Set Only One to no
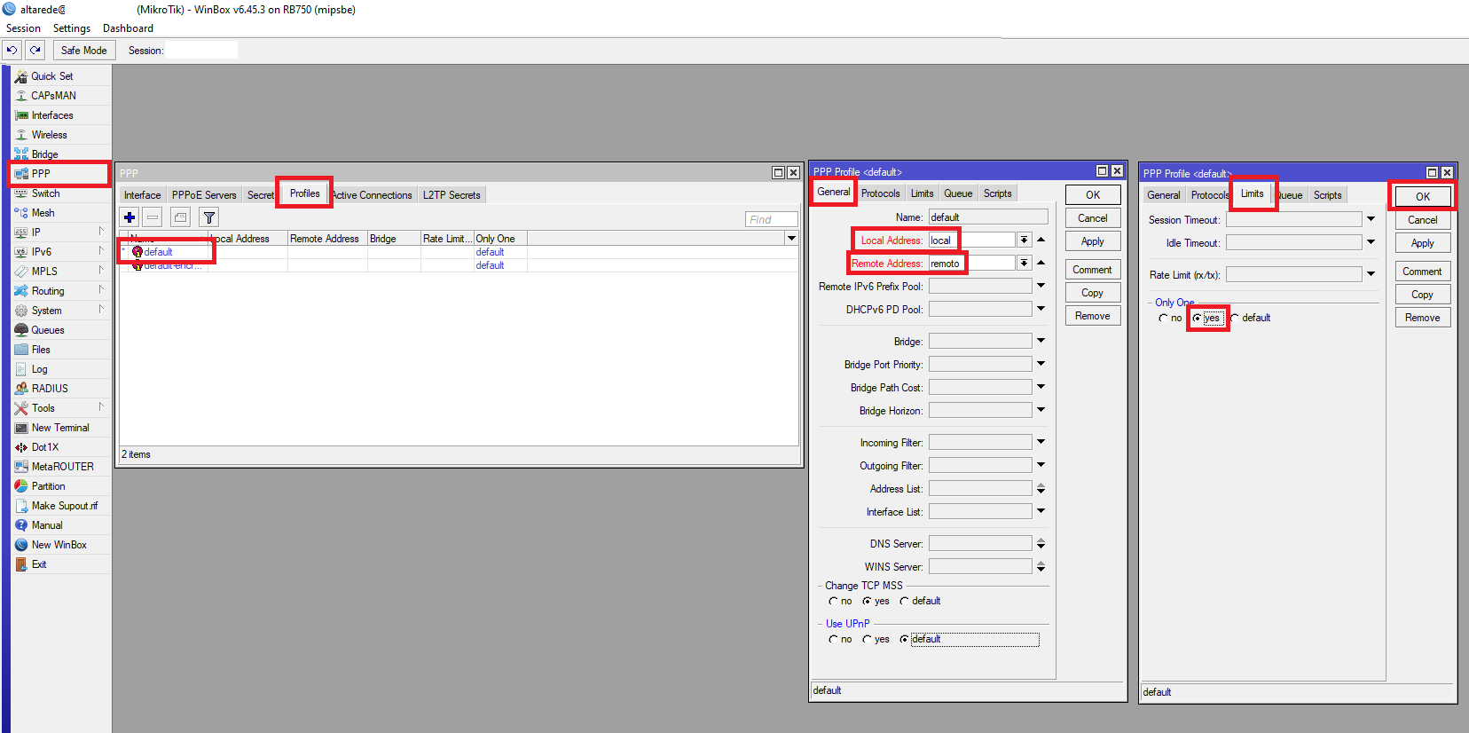Screen dimensions: 1469x733 point(1164,319)
